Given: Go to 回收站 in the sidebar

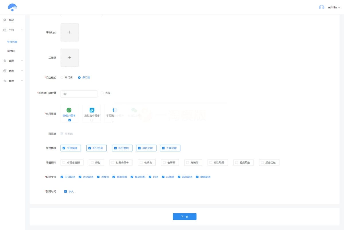Looking at the screenshot, I should [11, 51].
